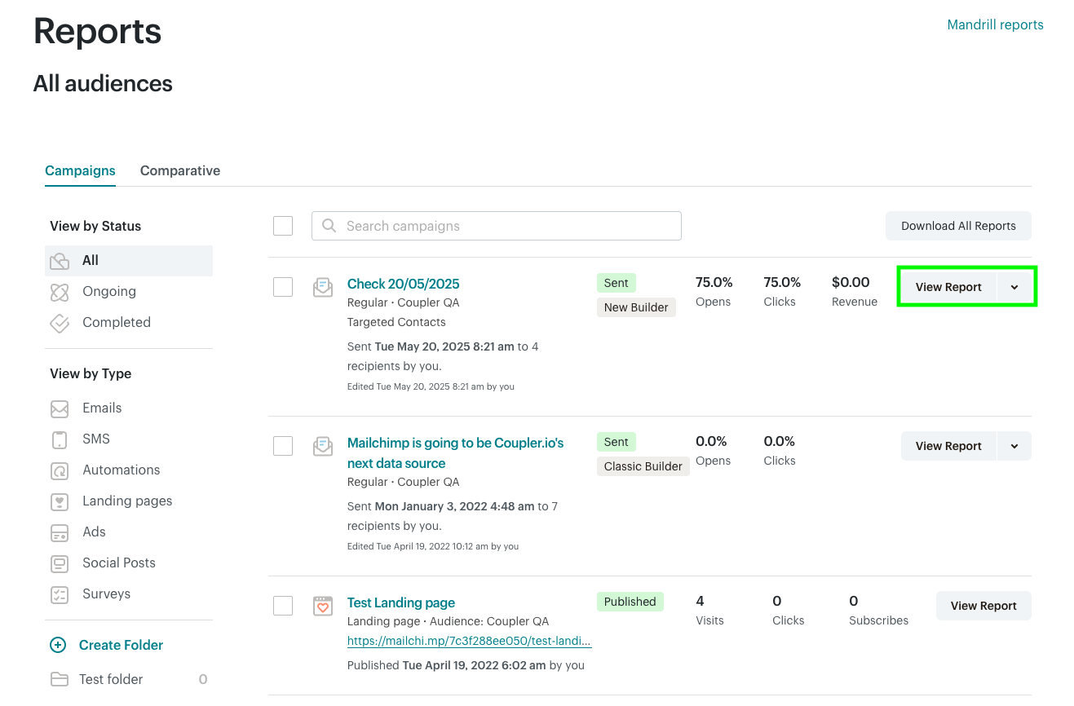1074x706 pixels.
Task: Select the Test Landing page checkbox
Action: click(x=282, y=606)
